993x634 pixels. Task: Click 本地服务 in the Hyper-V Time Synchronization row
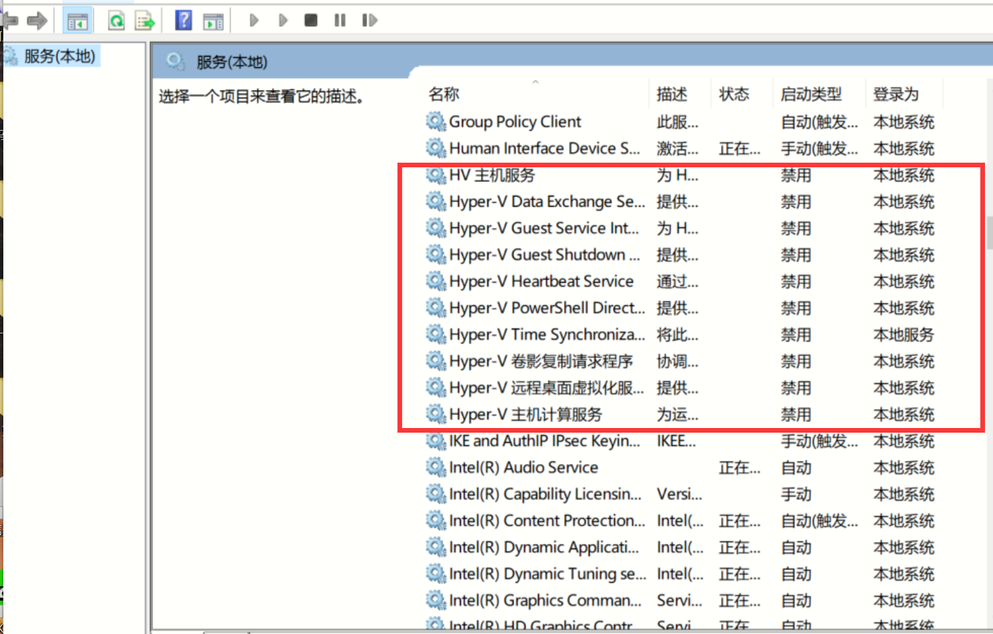[x=904, y=335]
